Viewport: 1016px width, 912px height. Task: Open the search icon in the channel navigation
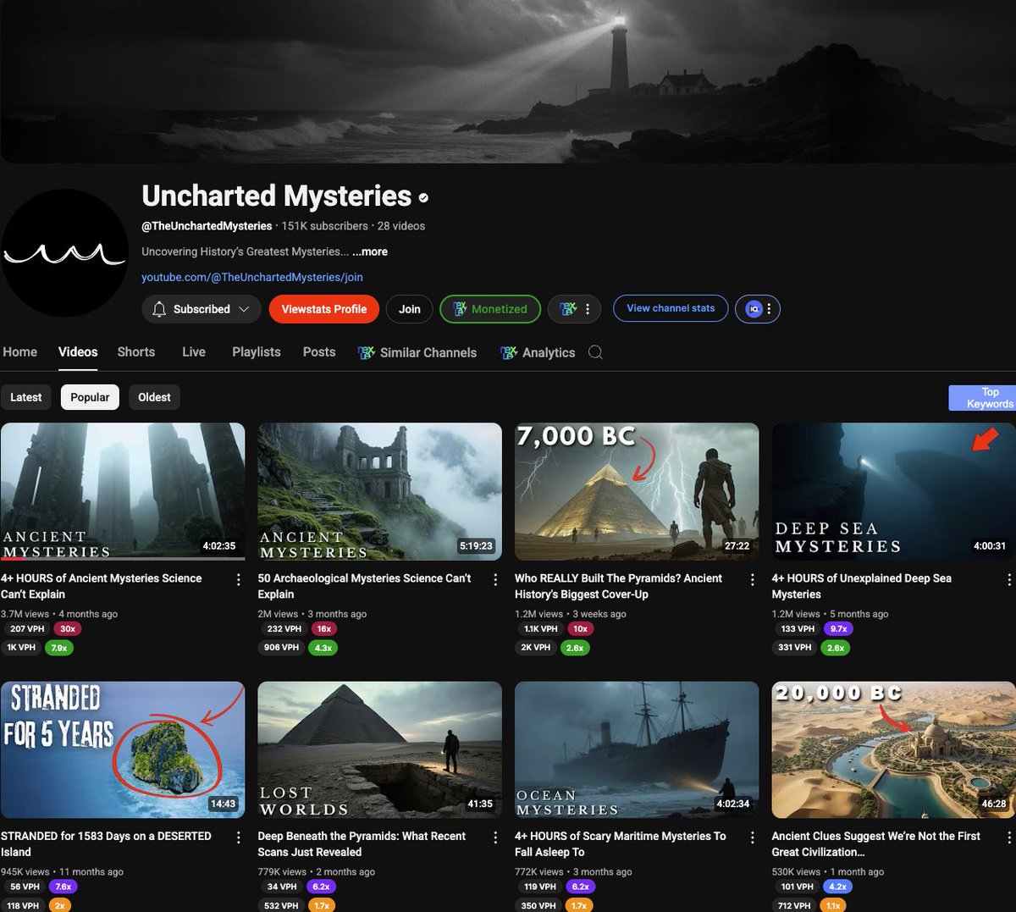click(x=595, y=352)
